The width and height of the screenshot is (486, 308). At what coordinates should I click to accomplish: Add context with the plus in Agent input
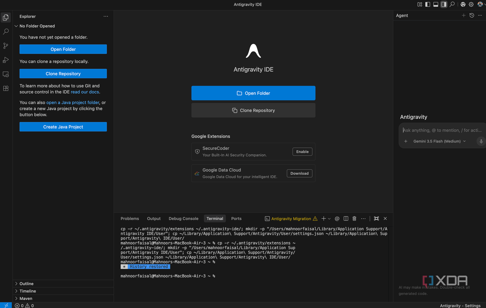[406, 141]
